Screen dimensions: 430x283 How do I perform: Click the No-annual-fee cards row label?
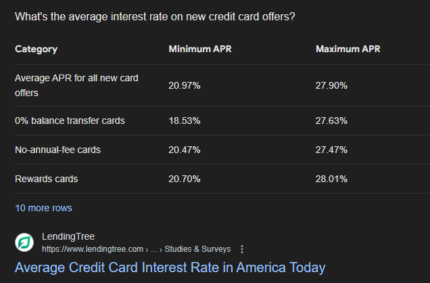pyautogui.click(x=57, y=150)
